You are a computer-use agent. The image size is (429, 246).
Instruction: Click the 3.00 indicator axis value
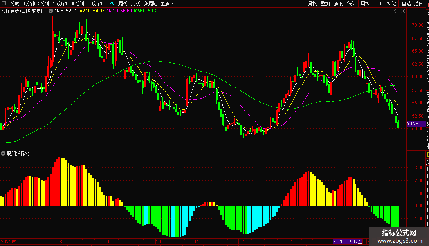[x=419, y=167]
